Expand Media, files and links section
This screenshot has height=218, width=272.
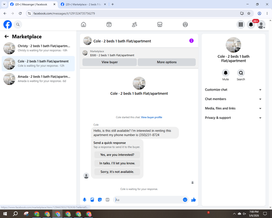pyautogui.click(x=233, y=108)
